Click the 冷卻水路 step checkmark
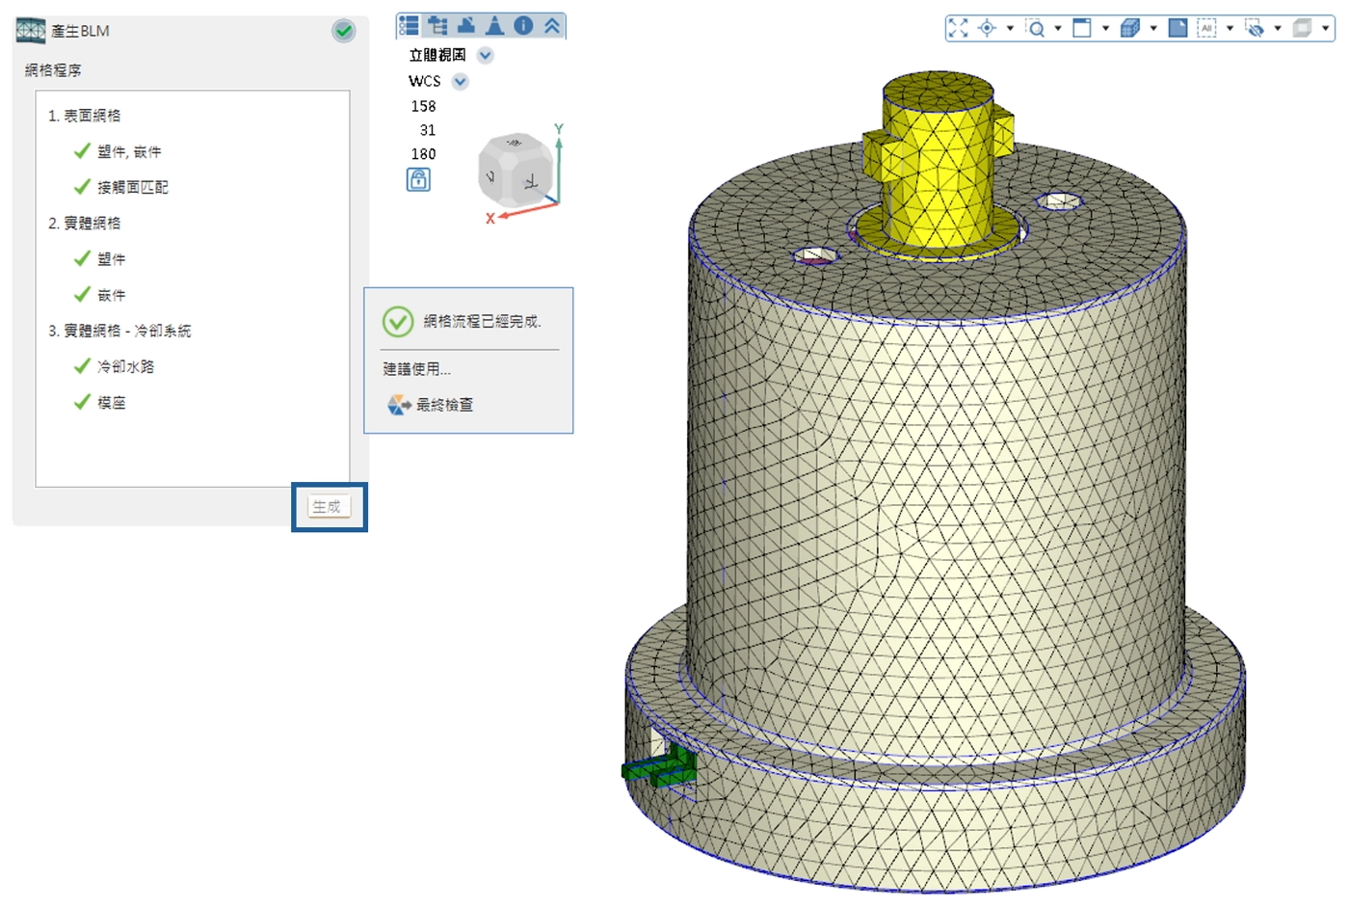 tap(83, 366)
